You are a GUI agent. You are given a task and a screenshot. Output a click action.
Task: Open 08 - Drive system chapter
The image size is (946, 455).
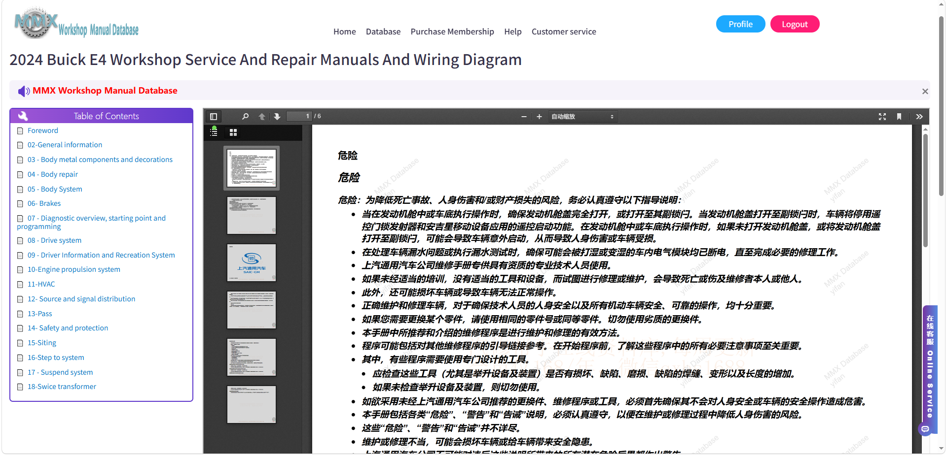tap(55, 240)
